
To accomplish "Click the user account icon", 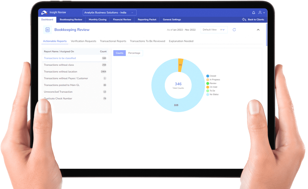I will tap(261, 12).
